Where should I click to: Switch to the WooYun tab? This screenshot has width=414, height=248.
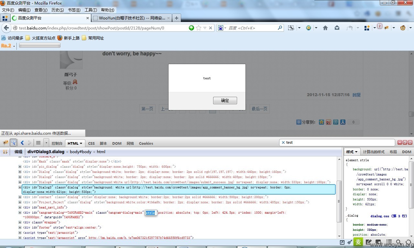coord(132,18)
